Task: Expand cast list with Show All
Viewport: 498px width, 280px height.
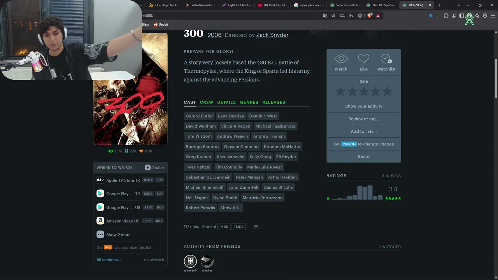Action: tap(231, 208)
